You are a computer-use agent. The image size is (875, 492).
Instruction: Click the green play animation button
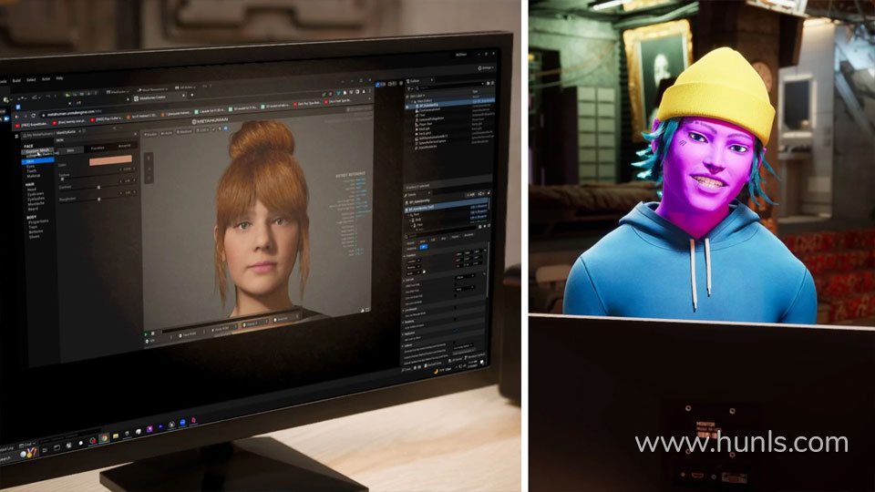147,334
